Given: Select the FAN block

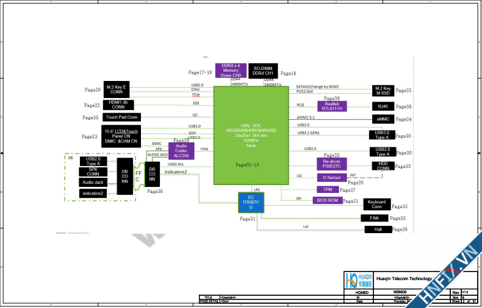Looking at the screenshot, I should (x=375, y=218).
